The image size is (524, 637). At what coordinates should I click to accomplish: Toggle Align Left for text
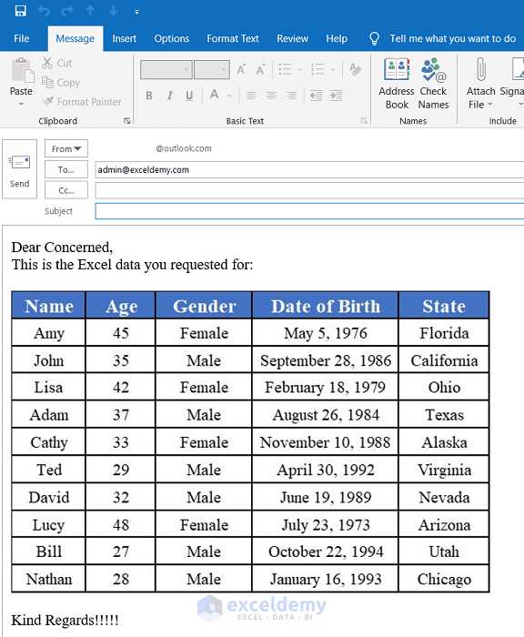(x=251, y=96)
